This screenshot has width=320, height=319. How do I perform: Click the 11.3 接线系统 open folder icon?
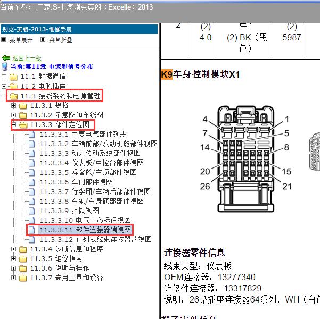[13, 96]
